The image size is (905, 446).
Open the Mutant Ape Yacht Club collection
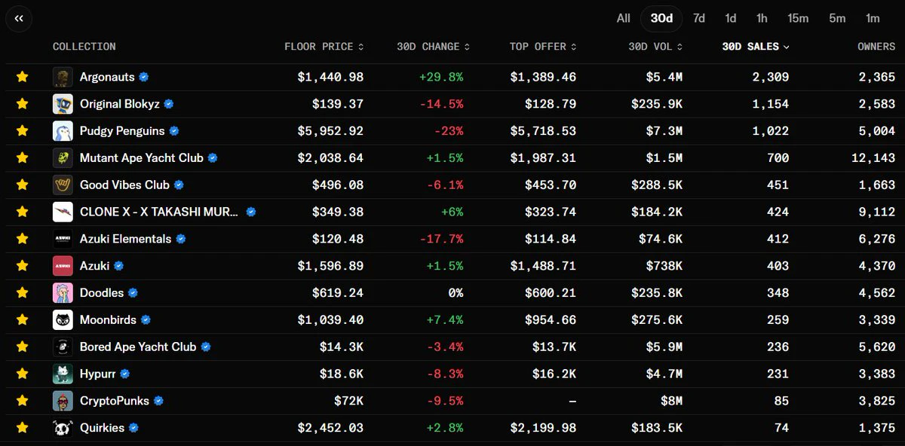[142, 158]
